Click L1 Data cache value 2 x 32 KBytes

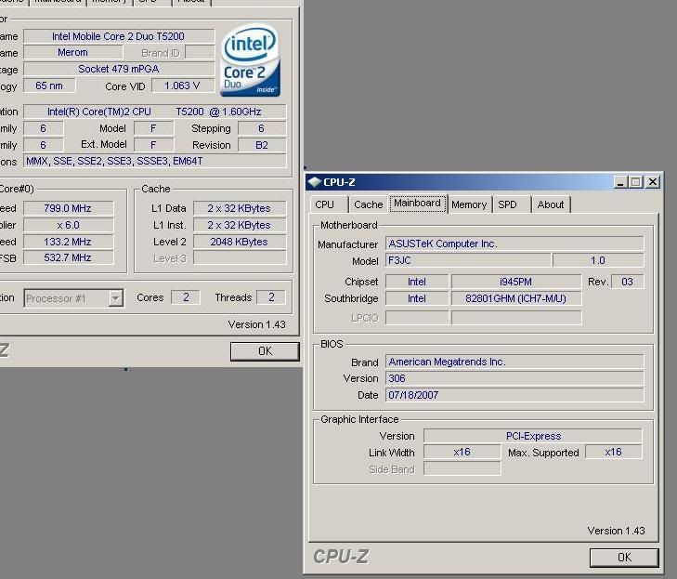pyautogui.click(x=240, y=208)
